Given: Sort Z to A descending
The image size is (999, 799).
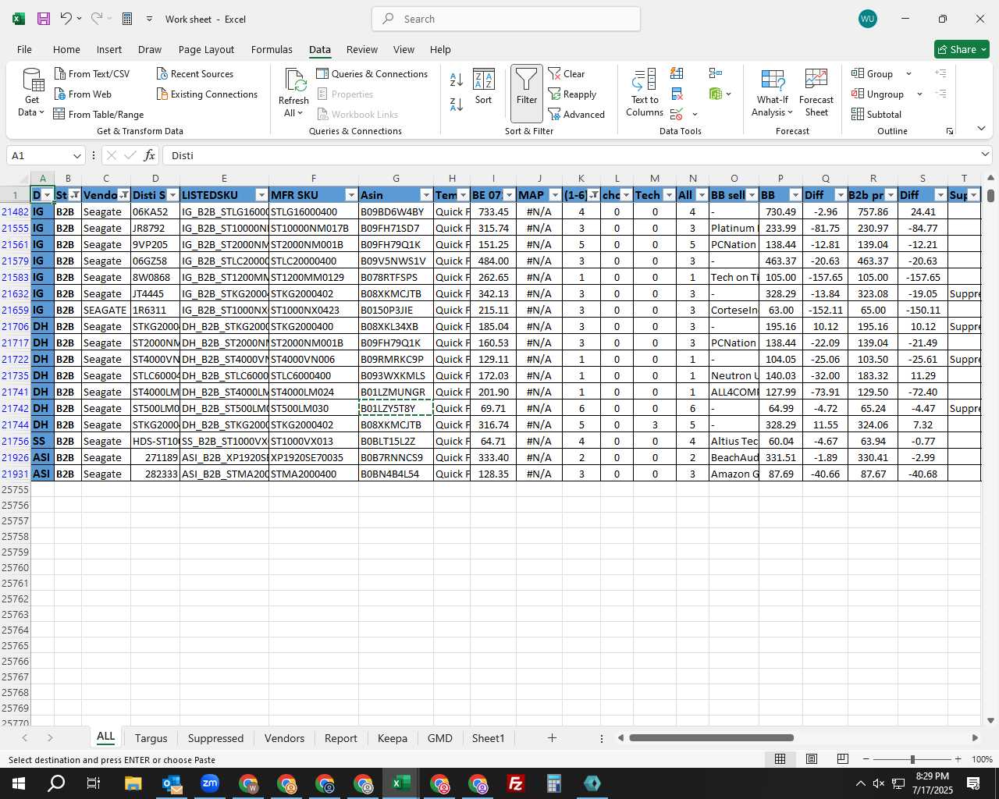Looking at the screenshot, I should point(457,103).
